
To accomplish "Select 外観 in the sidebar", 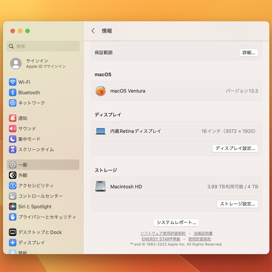I will point(23,175).
